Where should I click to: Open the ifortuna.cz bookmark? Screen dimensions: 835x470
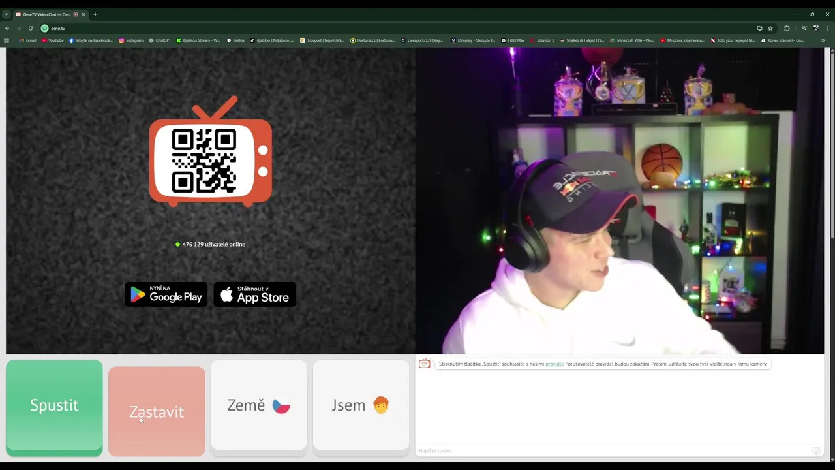(x=372, y=40)
